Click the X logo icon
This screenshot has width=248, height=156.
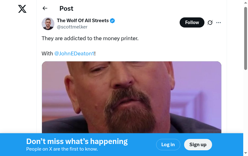(x=22, y=9)
